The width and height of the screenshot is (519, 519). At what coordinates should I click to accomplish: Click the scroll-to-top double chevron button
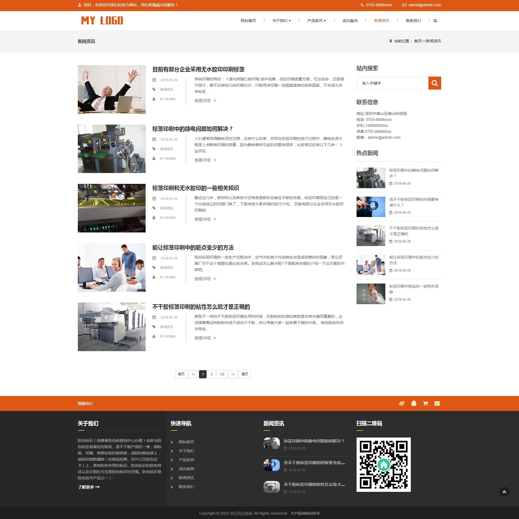504,492
